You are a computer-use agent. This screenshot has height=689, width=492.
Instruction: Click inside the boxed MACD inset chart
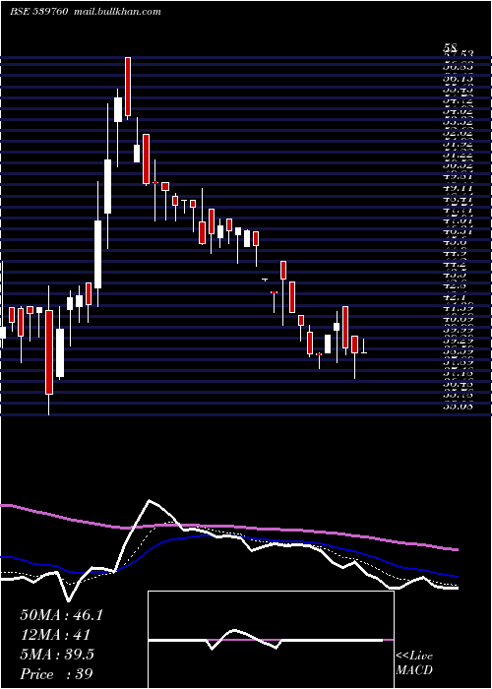[271, 640]
